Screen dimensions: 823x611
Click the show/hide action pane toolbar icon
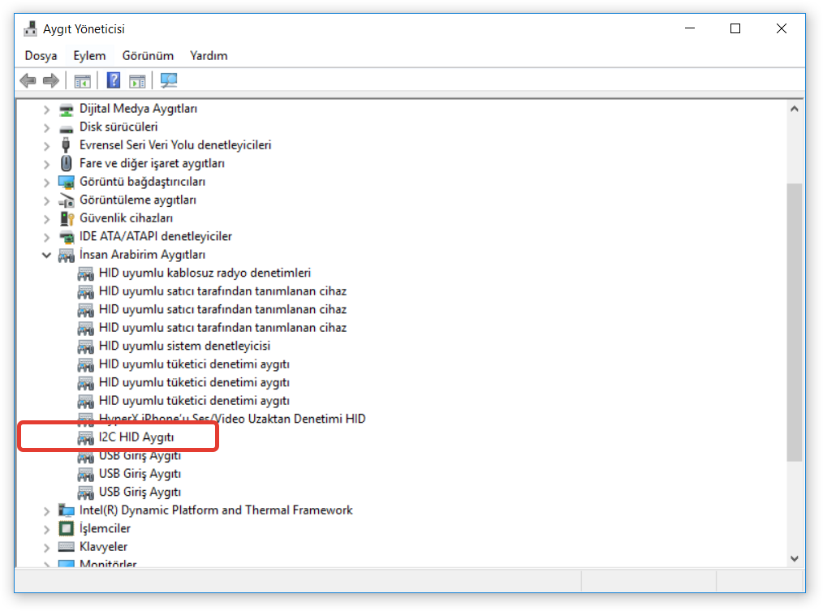pyautogui.click(x=137, y=80)
